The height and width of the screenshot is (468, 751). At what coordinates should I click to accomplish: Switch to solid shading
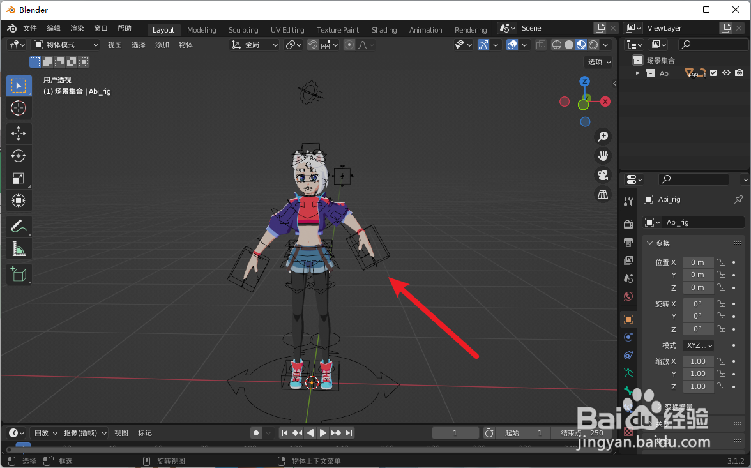point(569,45)
